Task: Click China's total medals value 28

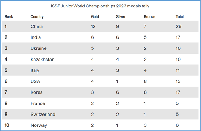Action: (x=179, y=26)
